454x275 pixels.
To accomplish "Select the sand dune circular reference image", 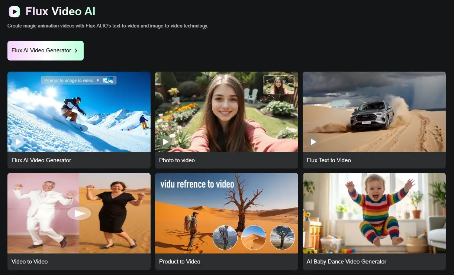I will [254, 238].
